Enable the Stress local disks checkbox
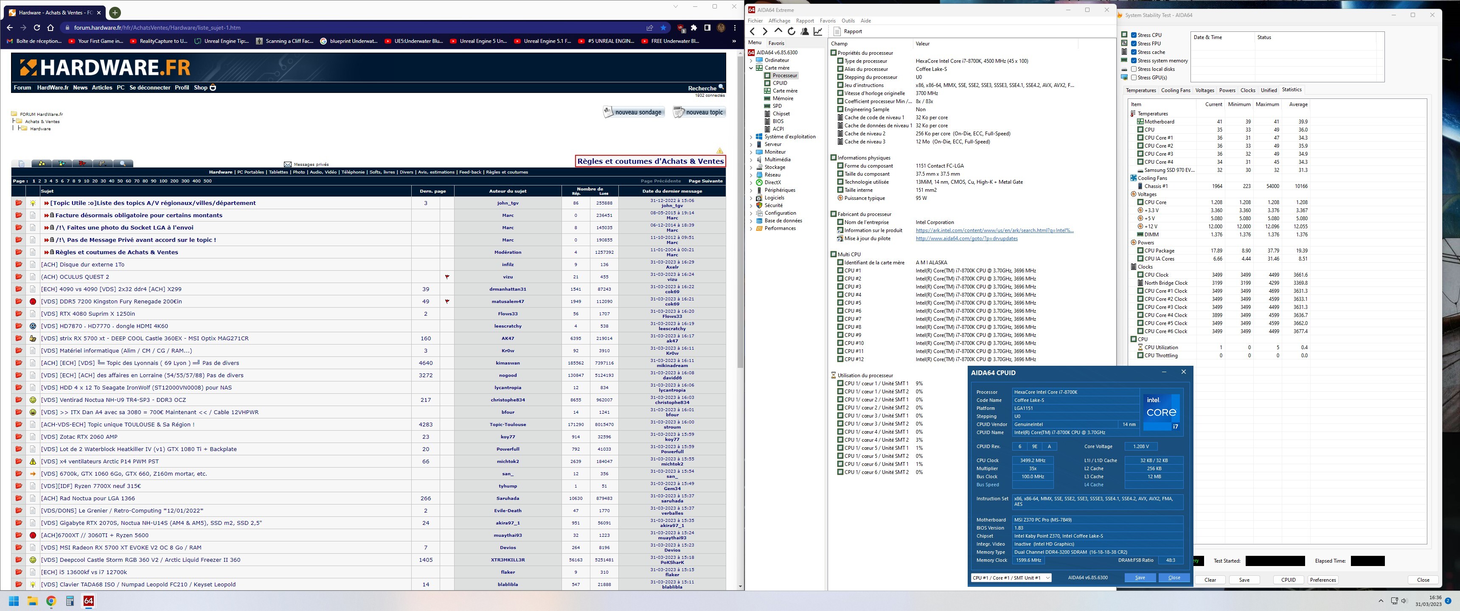The height and width of the screenshot is (611, 1460). pos(1134,69)
